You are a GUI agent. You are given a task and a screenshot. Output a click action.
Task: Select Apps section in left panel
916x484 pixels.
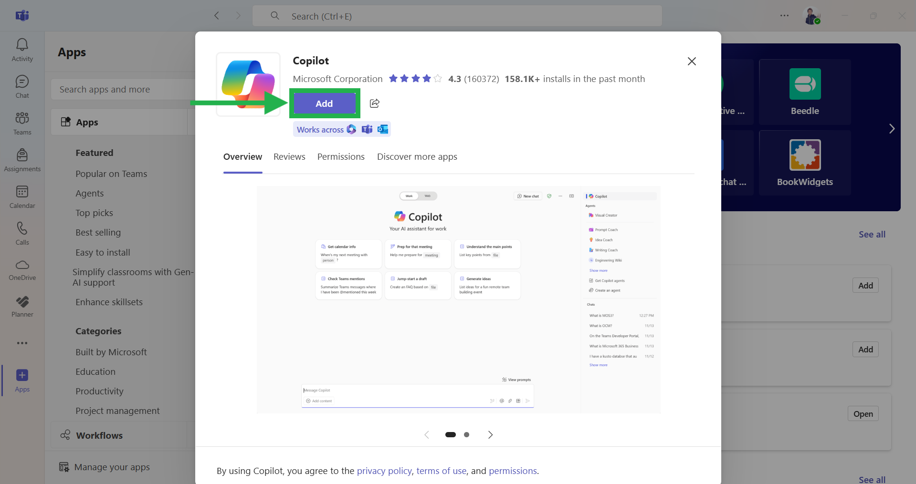(119, 122)
